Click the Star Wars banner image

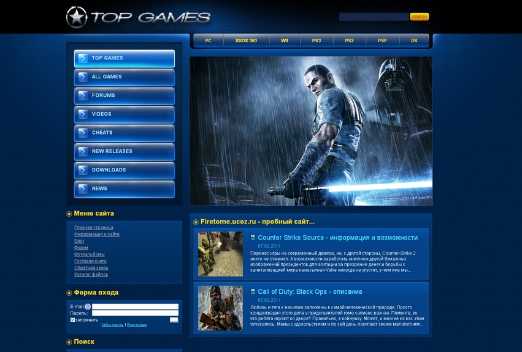click(x=311, y=131)
